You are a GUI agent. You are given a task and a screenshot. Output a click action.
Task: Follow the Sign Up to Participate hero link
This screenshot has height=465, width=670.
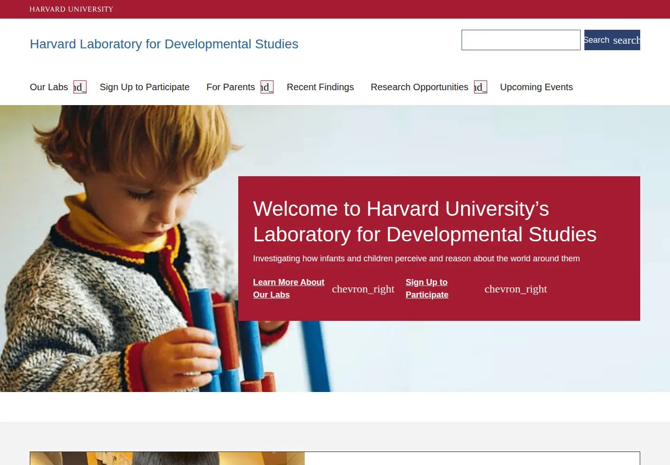427,288
